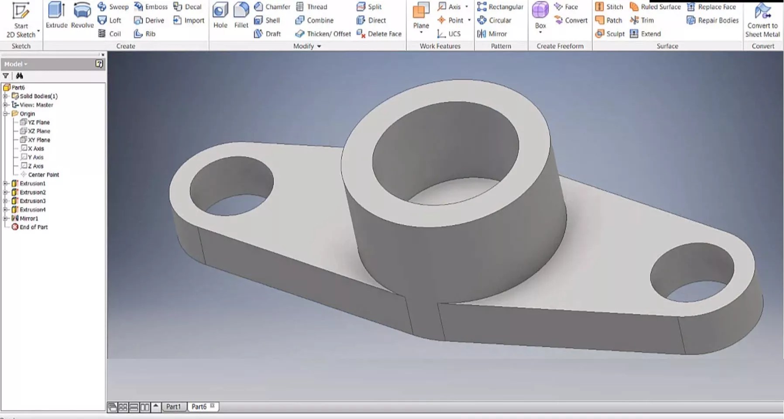Create a work Plane
The image size is (784, 419).
(421, 16)
